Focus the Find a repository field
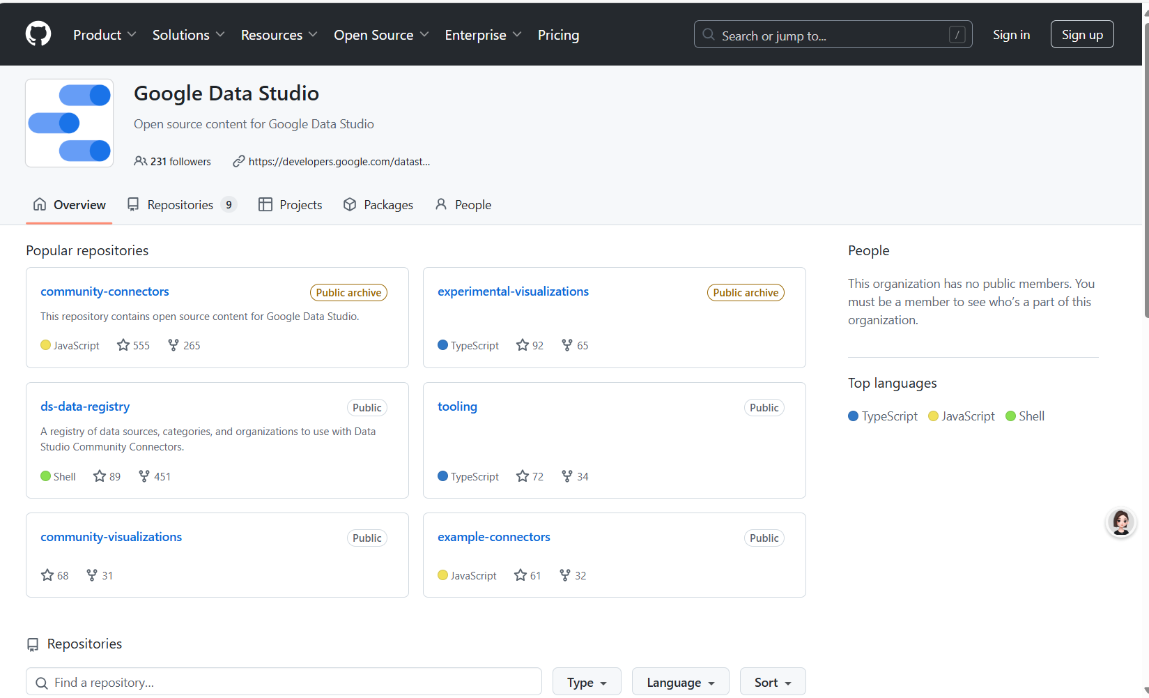 click(284, 682)
